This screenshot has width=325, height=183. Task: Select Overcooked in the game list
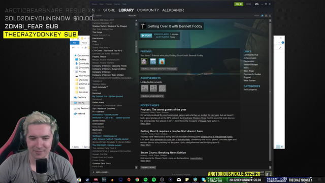tap(98, 124)
